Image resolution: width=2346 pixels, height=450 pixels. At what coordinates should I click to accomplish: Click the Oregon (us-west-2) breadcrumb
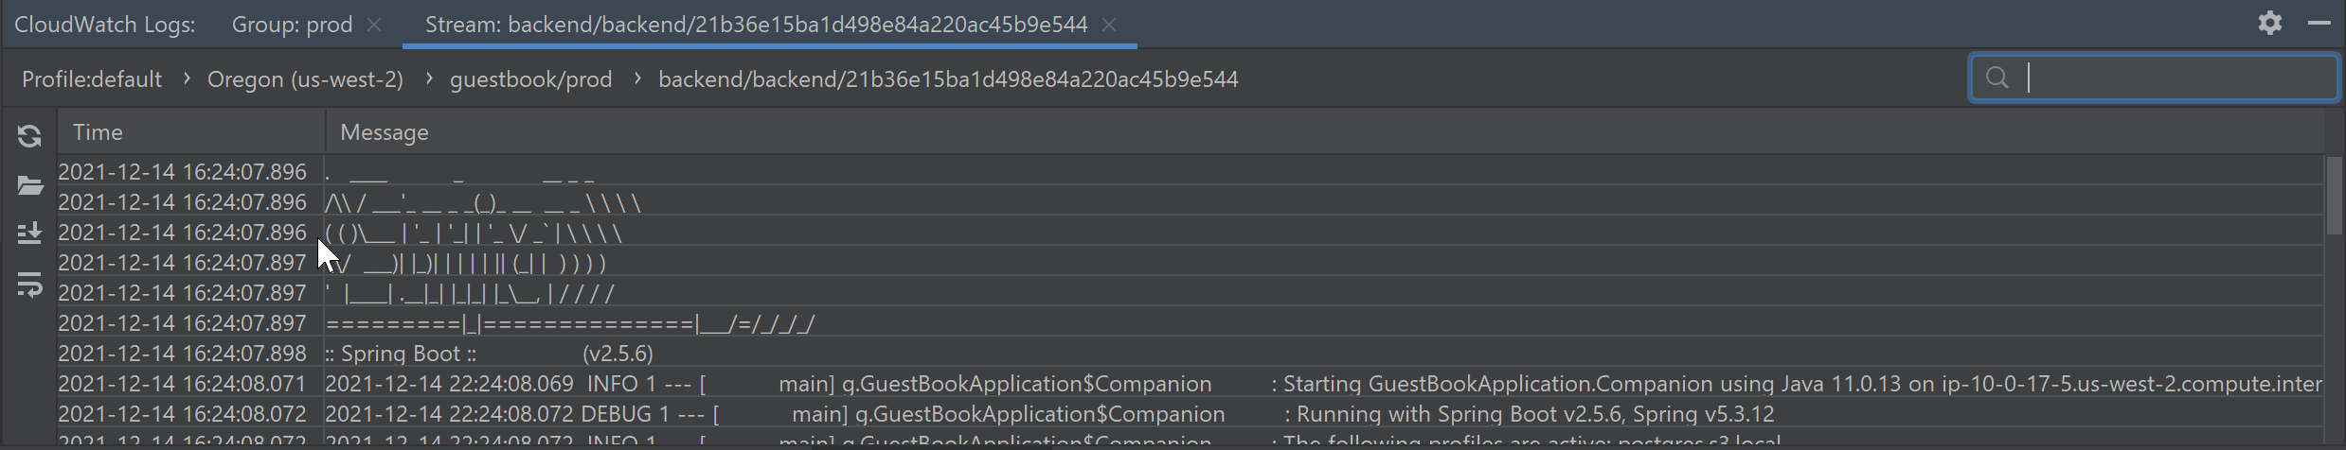coord(305,79)
